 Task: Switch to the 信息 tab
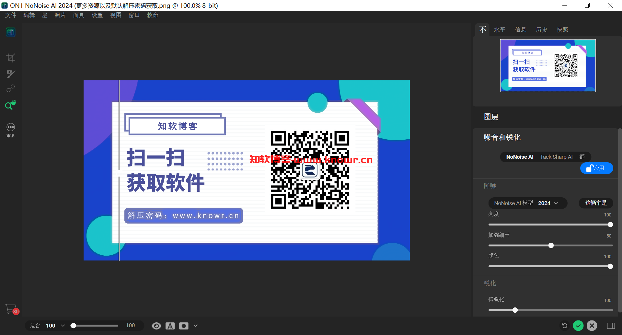pyautogui.click(x=521, y=29)
